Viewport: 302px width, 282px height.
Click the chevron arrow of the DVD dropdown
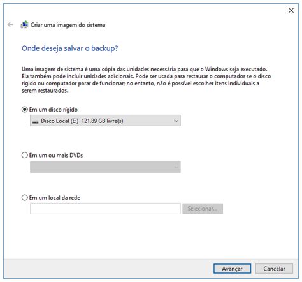(x=176, y=167)
